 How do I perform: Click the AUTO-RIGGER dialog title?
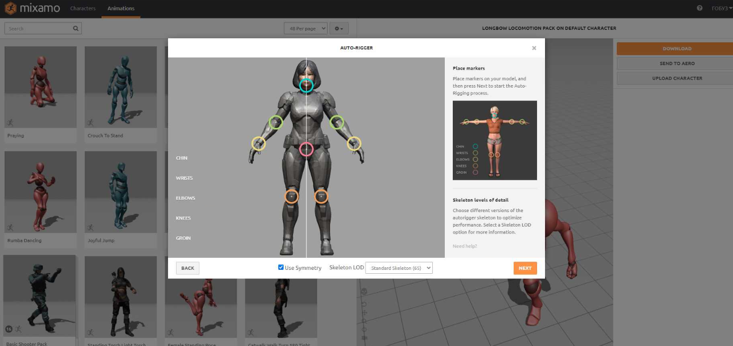(x=357, y=48)
